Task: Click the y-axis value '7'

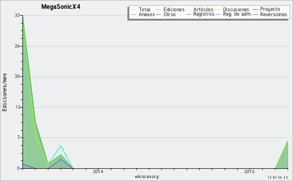Action: click(19, 137)
